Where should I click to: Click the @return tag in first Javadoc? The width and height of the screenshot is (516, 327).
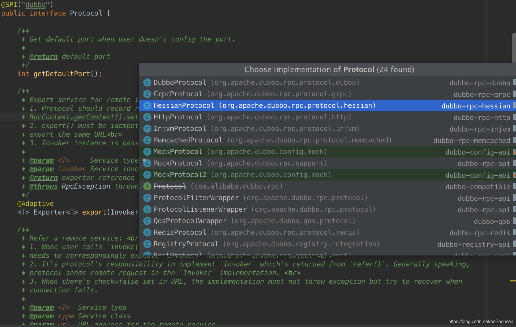point(43,57)
